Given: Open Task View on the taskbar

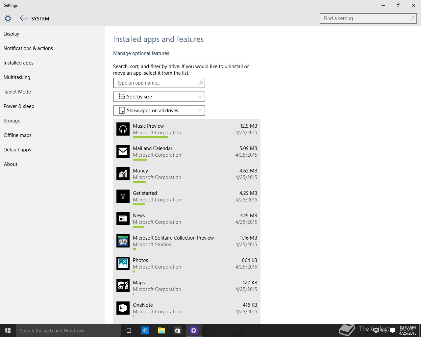Looking at the screenshot, I should tap(129, 330).
